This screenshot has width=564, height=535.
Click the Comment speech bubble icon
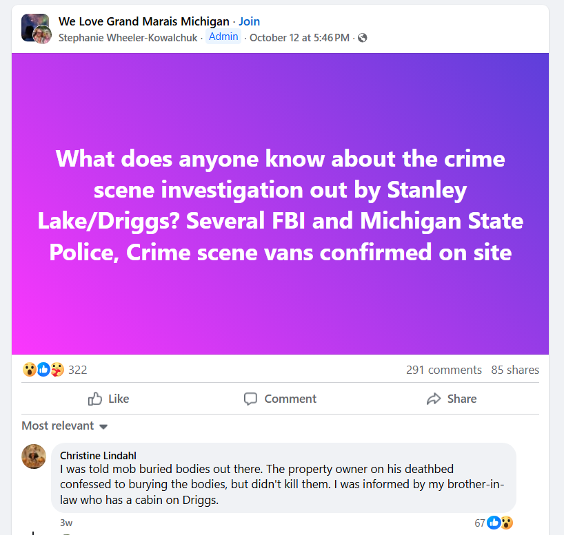(x=250, y=399)
